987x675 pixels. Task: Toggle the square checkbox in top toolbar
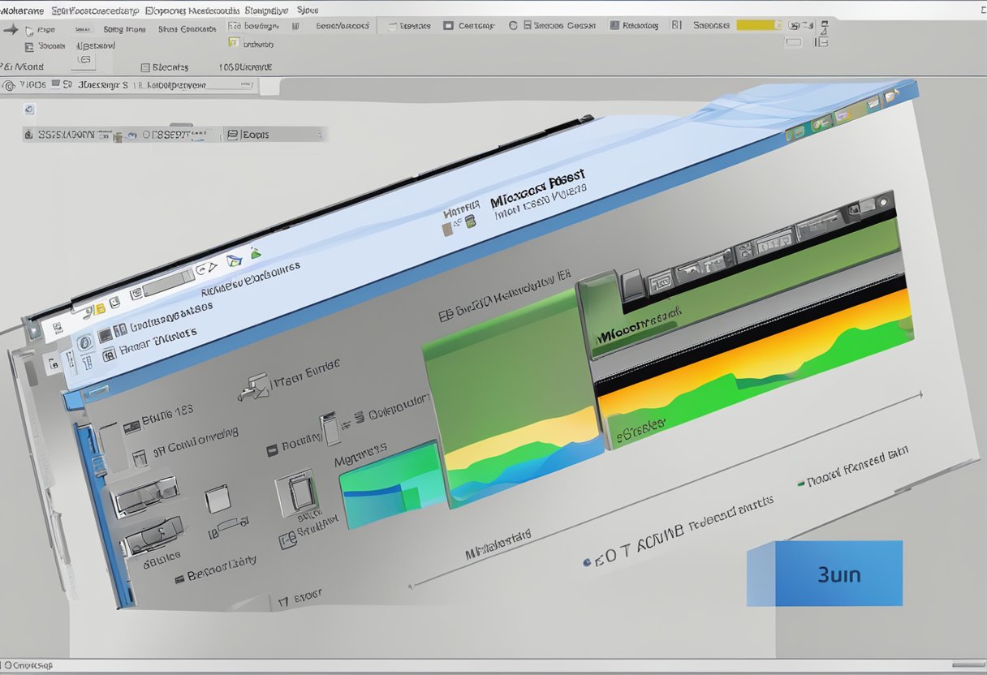pyautogui.click(x=448, y=26)
